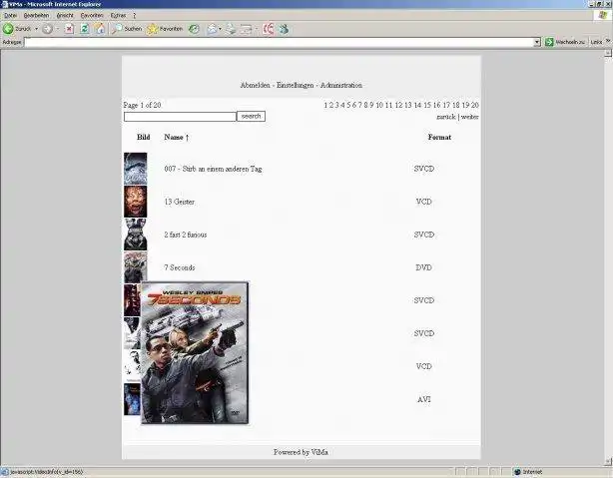This screenshot has width=613, height=478.
Task: Open the 007 - Stirb an einem anderen Tag title
Action: coord(213,169)
